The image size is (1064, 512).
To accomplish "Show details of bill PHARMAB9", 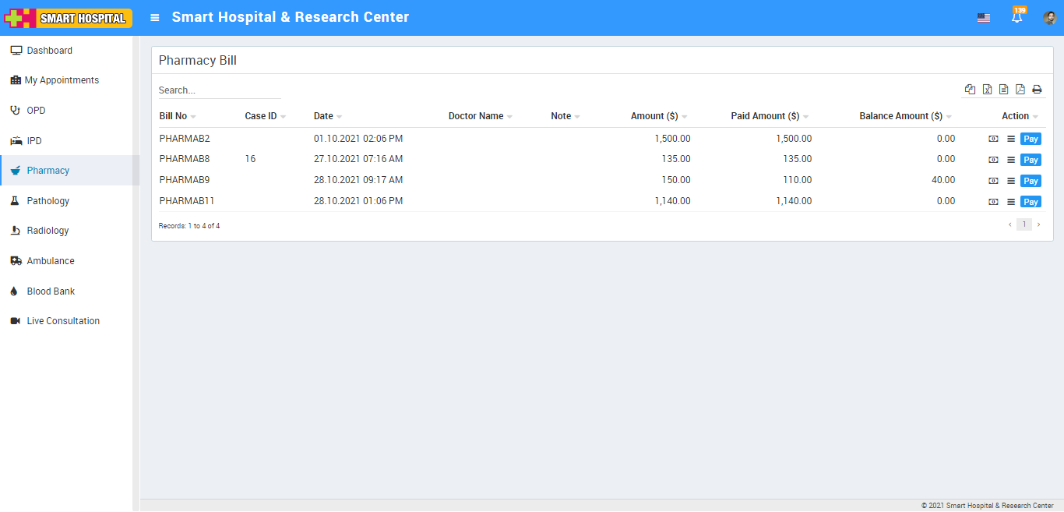I will pyautogui.click(x=1011, y=181).
